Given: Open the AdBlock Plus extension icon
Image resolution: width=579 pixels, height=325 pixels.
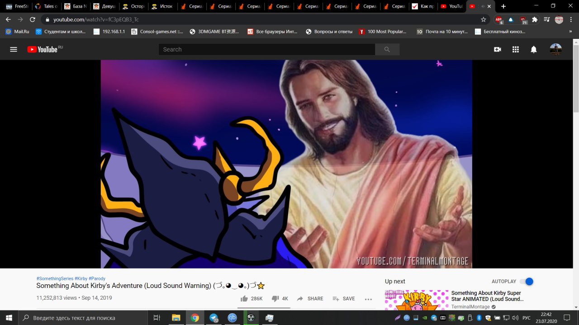Looking at the screenshot, I should [498, 19].
